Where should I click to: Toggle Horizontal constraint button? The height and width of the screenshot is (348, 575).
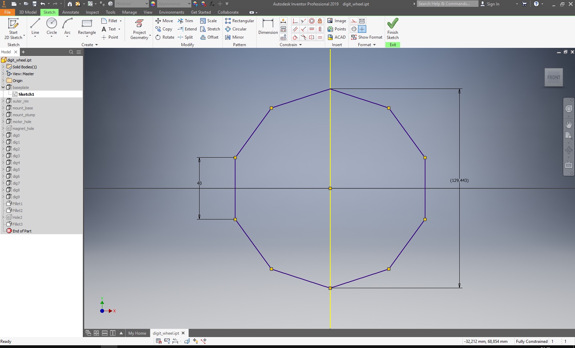[x=311, y=29]
